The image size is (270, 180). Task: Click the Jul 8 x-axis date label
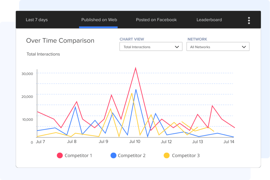72,141
